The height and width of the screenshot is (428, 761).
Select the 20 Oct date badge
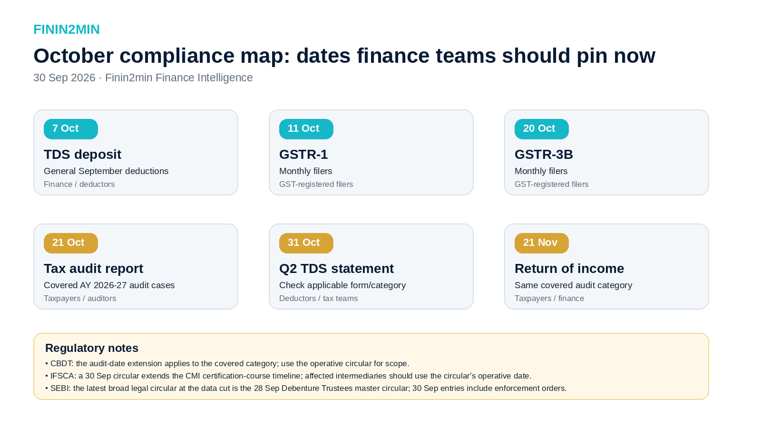coord(542,129)
